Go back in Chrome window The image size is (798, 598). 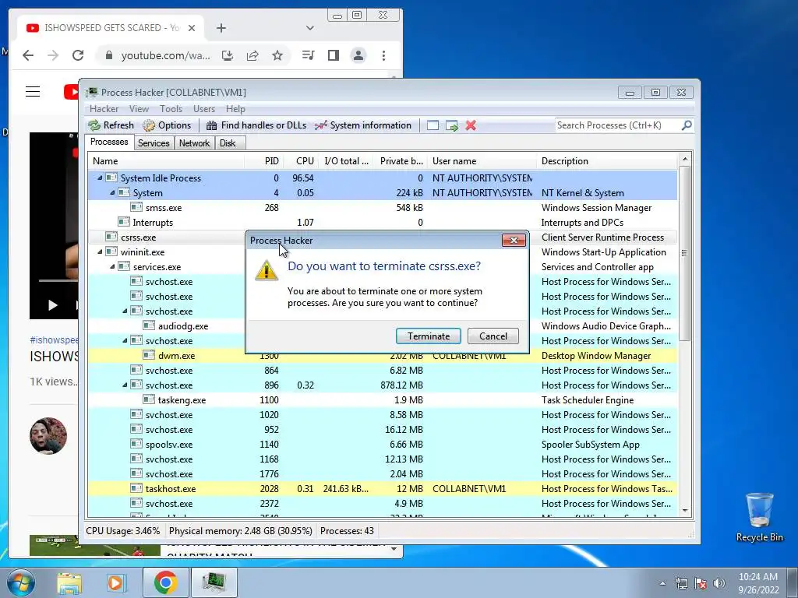28,55
